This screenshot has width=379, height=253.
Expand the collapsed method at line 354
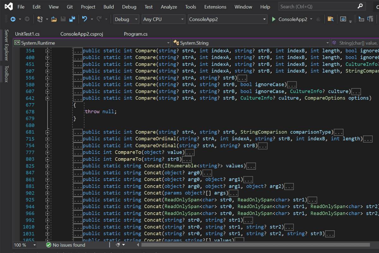(x=47, y=51)
